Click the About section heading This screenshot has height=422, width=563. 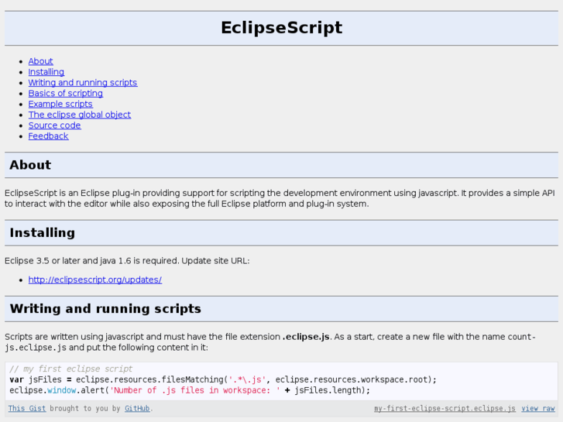(x=30, y=165)
